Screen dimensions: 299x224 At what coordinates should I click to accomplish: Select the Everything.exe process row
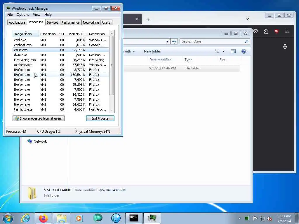(x=61, y=60)
